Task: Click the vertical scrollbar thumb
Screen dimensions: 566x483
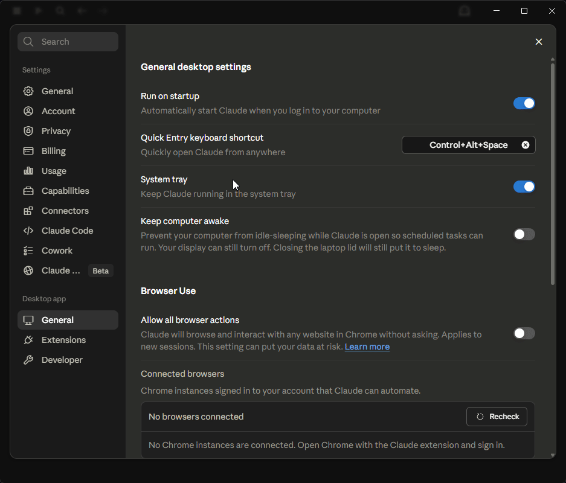Action: point(553,174)
